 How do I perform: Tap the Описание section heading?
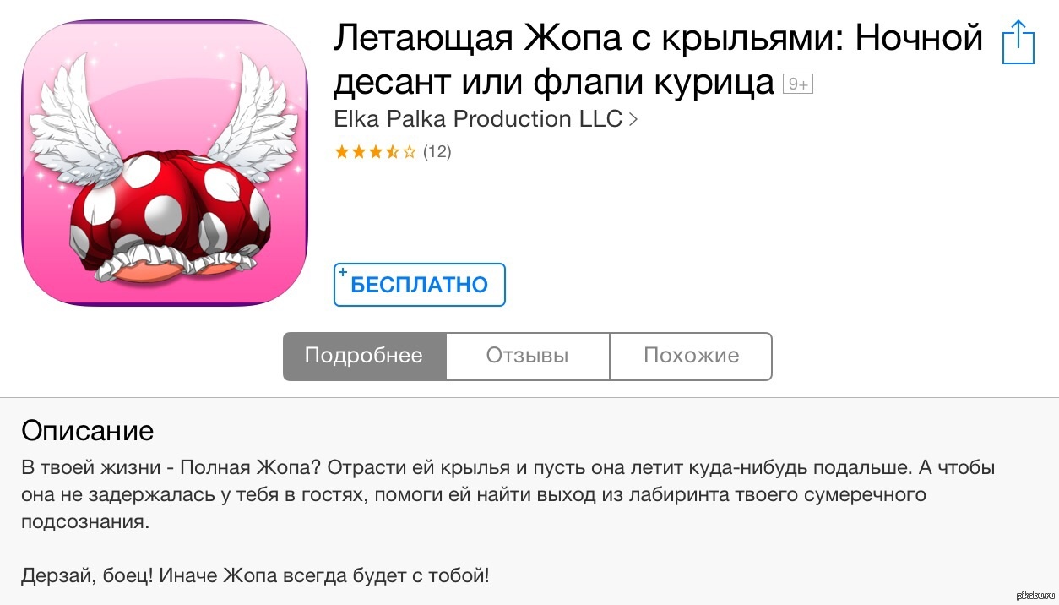[x=88, y=430]
